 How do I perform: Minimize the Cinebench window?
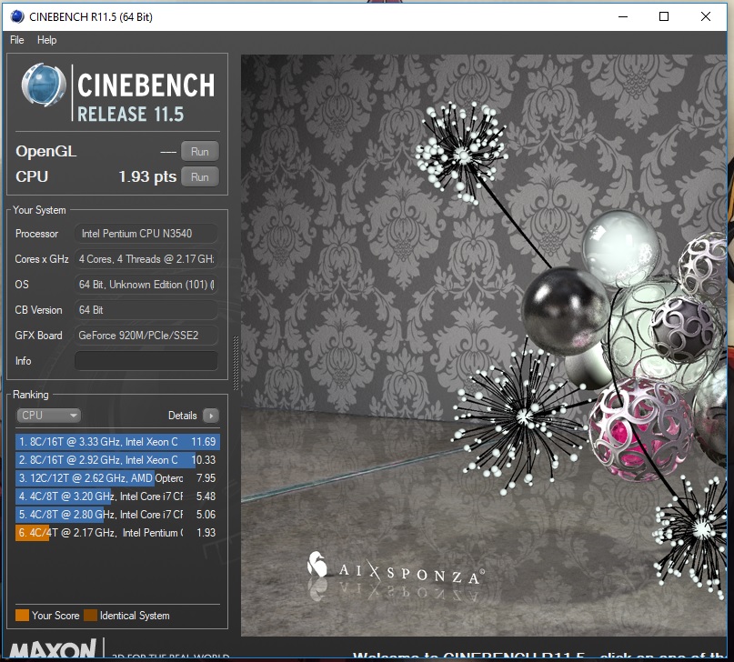(623, 17)
